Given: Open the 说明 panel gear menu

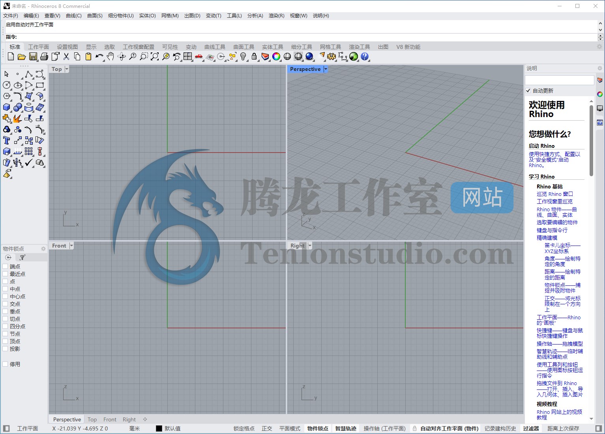Looking at the screenshot, I should (x=600, y=68).
